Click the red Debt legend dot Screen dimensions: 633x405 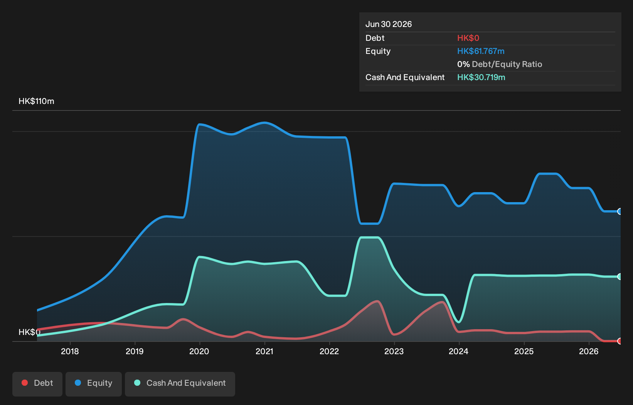[x=25, y=383]
